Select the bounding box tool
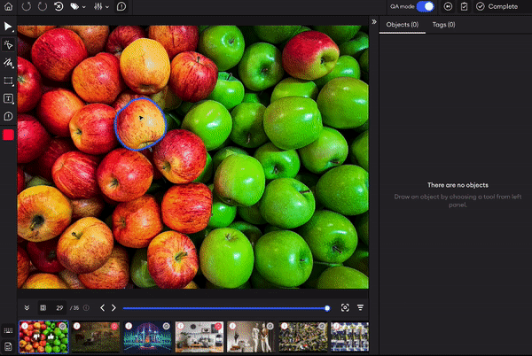Viewport: 532px width, 356px height. 9,81
